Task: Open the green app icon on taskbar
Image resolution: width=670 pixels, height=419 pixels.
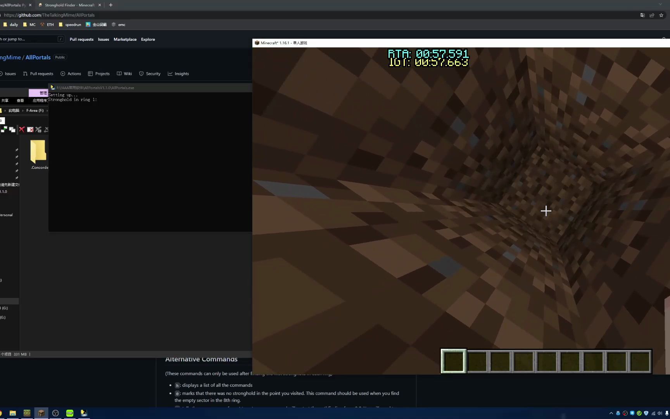Action: coord(70,413)
